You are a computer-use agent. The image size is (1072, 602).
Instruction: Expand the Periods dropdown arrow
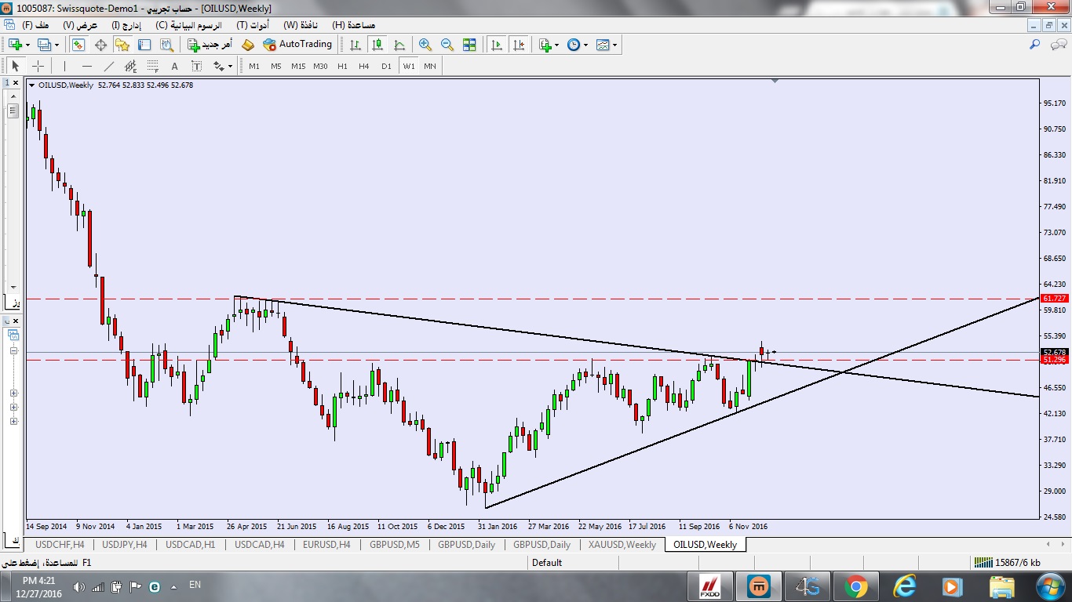pyautogui.click(x=585, y=45)
